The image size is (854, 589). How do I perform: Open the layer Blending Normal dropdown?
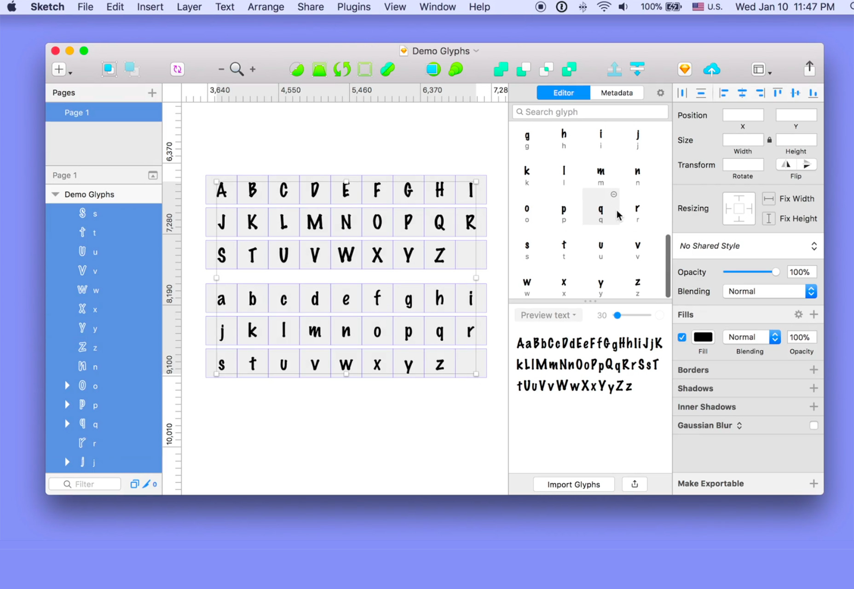[769, 291]
